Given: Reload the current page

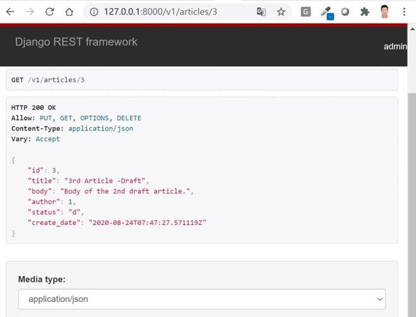Looking at the screenshot, I should [50, 12].
